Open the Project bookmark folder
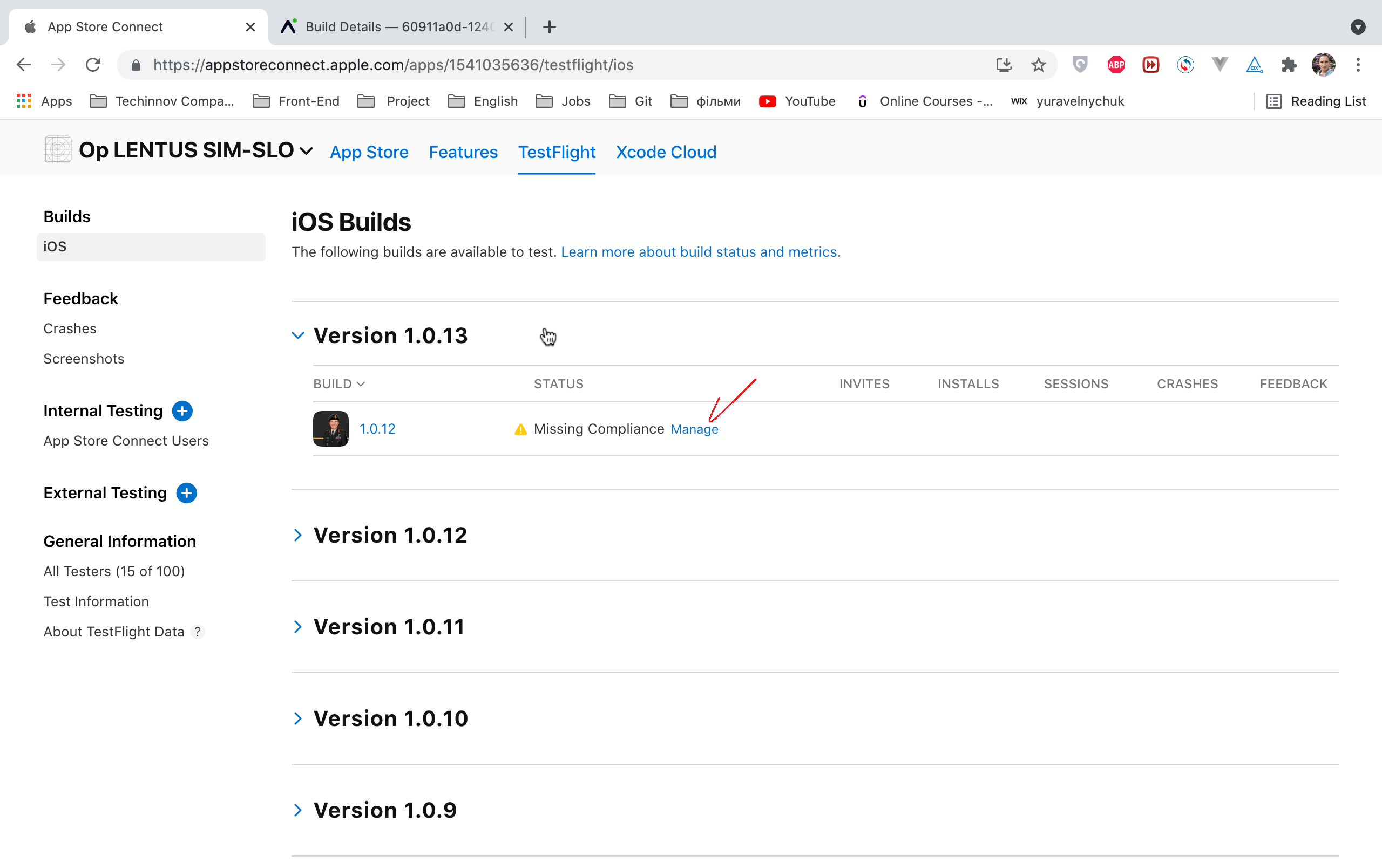This screenshot has width=1382, height=863. pyautogui.click(x=394, y=101)
